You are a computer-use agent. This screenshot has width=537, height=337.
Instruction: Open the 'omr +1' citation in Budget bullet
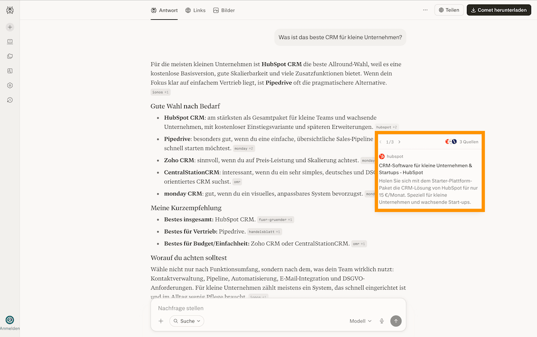point(359,244)
